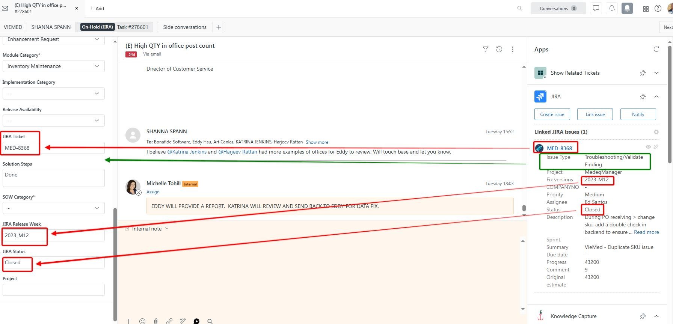This screenshot has width=673, height=324.
Task: Open Linked JIRA issues settings gear
Action: pos(656,132)
